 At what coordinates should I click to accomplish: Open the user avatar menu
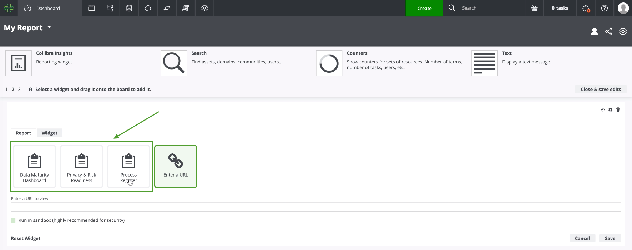pyautogui.click(x=623, y=8)
